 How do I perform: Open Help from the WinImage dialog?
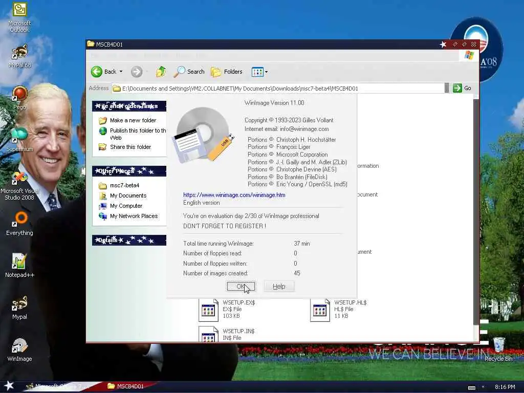(279, 287)
